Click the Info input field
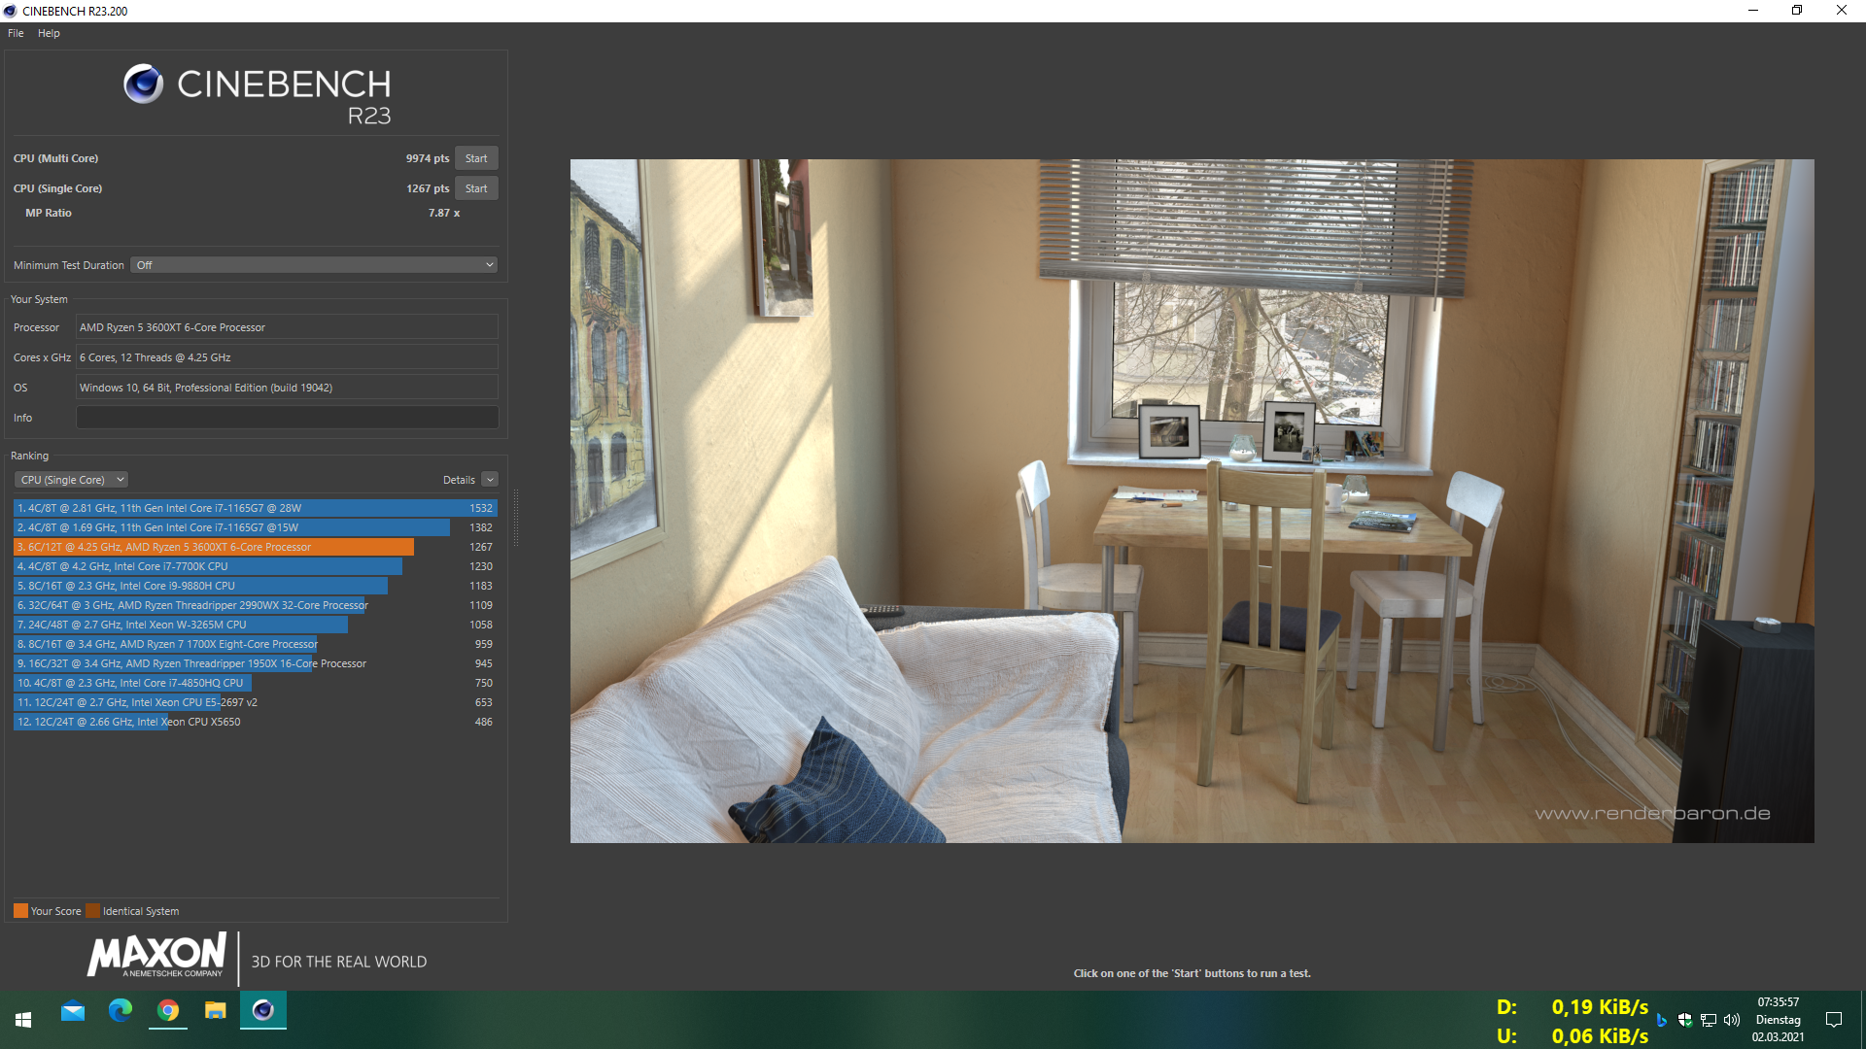 coord(287,418)
